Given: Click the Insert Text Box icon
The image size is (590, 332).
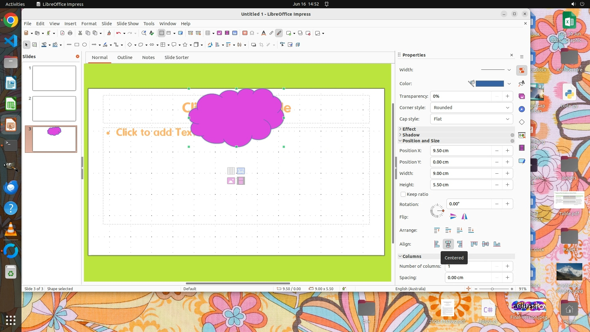Looking at the screenshot, I should point(245,33).
